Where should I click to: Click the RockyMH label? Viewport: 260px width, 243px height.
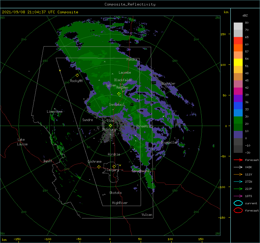click(77, 81)
